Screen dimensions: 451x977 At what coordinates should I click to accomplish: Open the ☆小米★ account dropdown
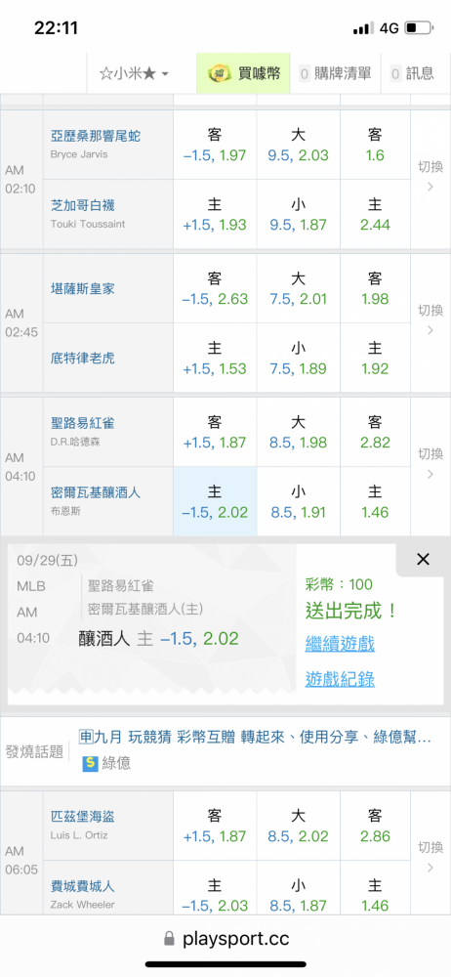pos(134,73)
